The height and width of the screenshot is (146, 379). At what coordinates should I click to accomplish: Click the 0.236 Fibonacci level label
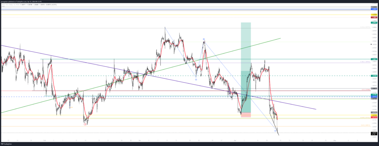point(365,27)
